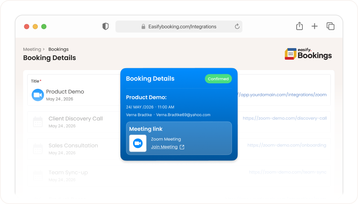Screen dimensions: 358x204
Task: Click the Zoom icon in Meeting link card
Action: pyautogui.click(x=138, y=143)
